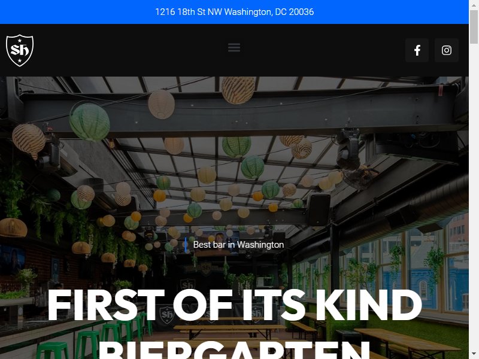Viewport: 479px width, 359px height.
Task: Click the blue top banner left of the address
Action: click(77, 12)
